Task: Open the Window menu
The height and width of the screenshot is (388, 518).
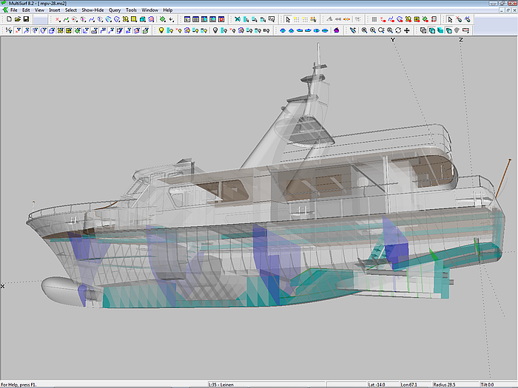Action: click(149, 10)
